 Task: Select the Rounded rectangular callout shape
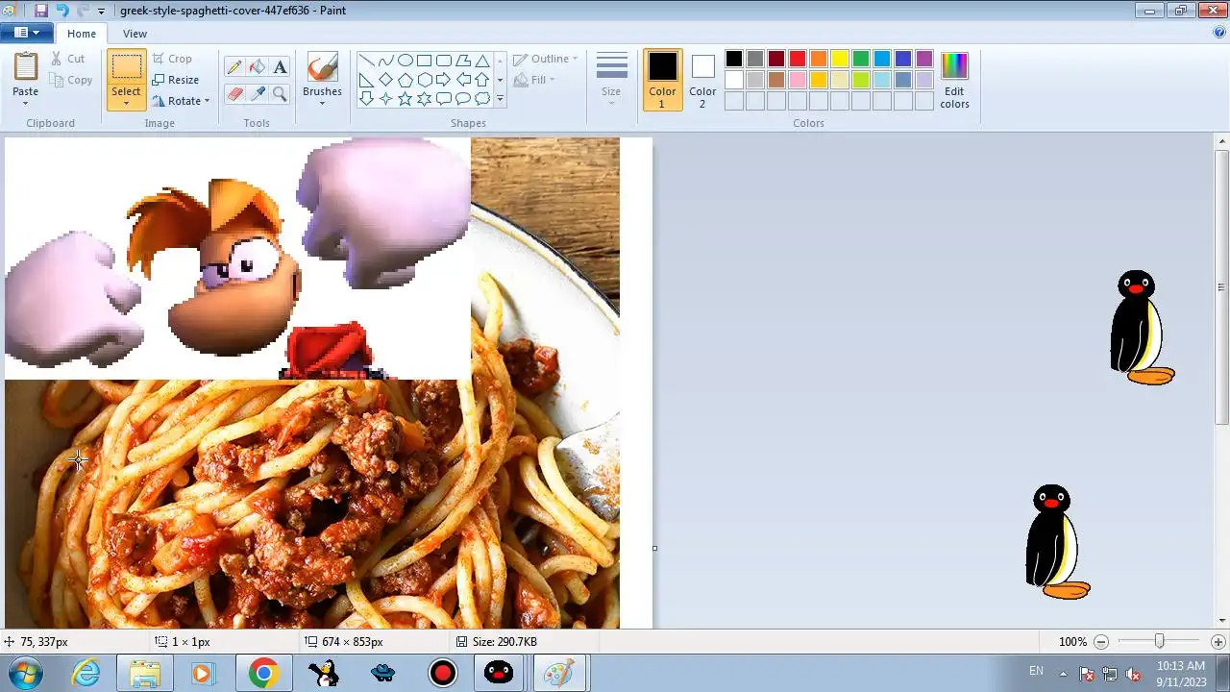click(x=443, y=98)
